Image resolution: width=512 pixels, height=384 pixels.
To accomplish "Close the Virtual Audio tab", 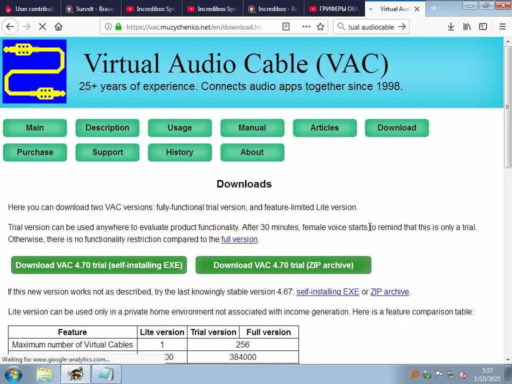I will (417, 9).
